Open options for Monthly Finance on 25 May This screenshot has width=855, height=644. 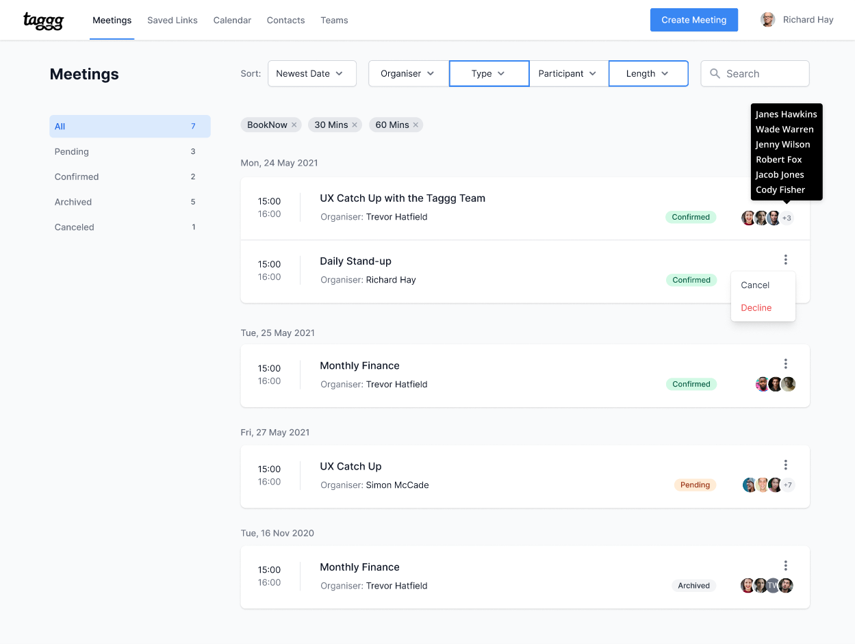785,364
